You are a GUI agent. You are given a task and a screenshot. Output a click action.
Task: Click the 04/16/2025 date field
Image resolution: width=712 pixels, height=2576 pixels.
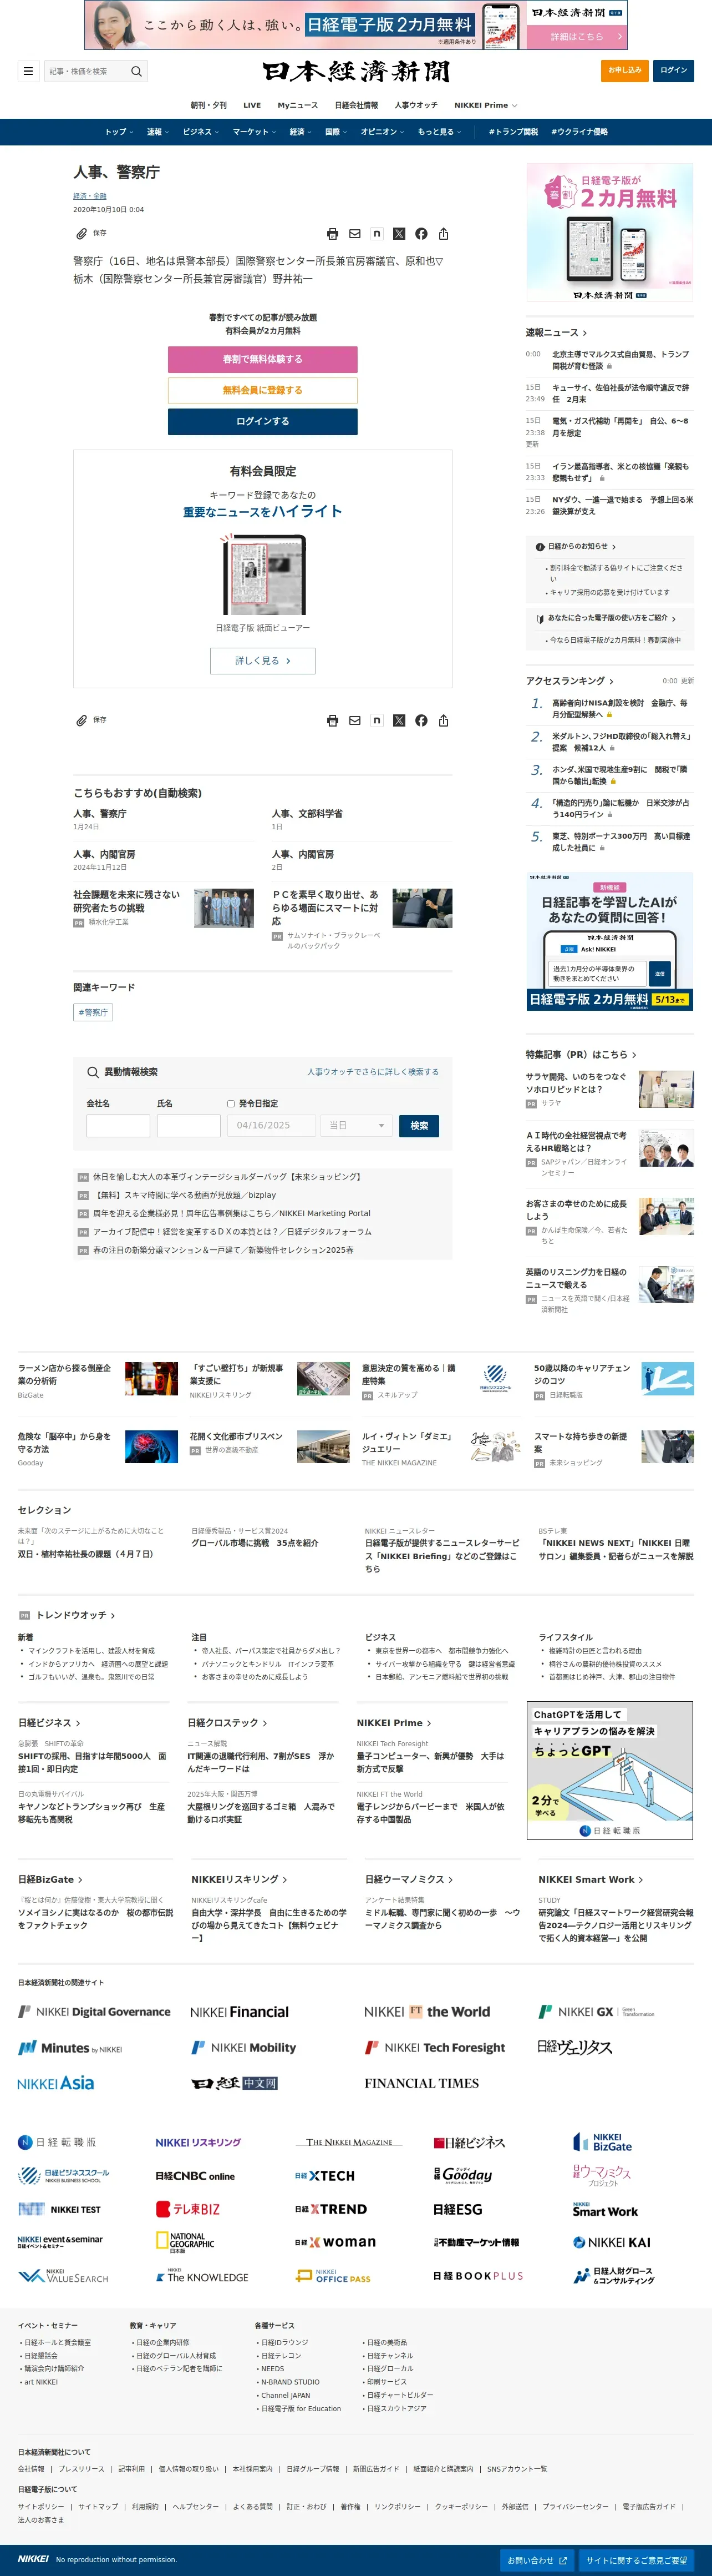(272, 1126)
